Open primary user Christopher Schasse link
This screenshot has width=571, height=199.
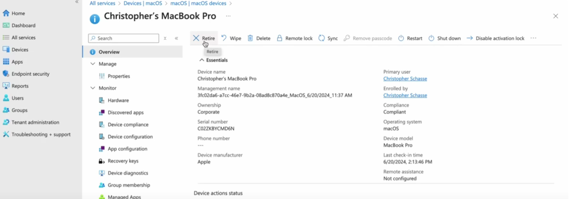point(405,79)
